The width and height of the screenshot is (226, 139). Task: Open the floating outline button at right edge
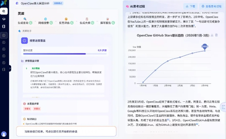[x=224, y=107]
